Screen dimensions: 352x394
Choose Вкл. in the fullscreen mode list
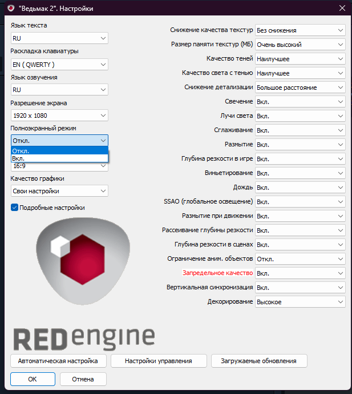[x=60, y=158]
